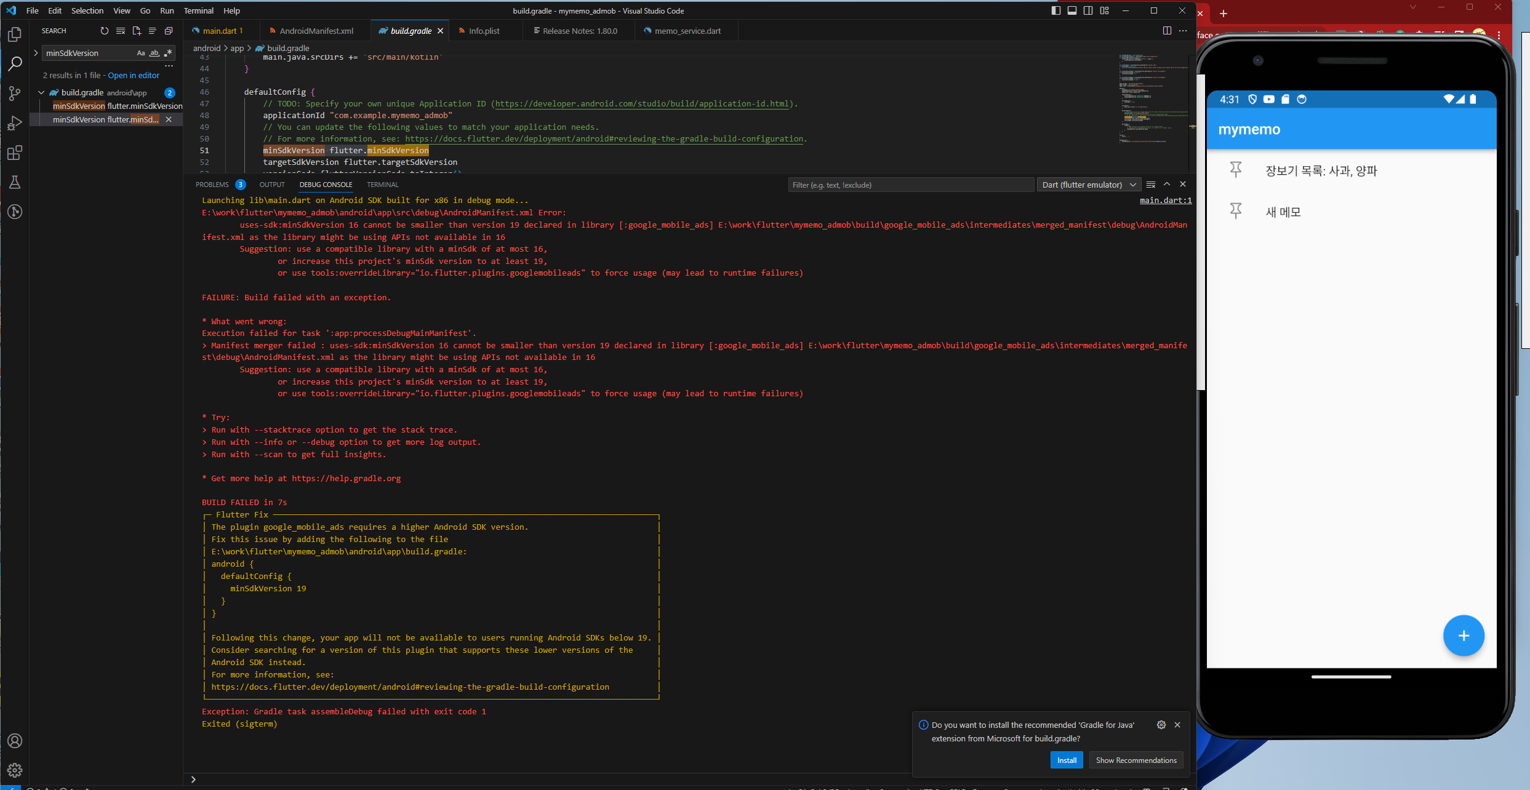Click the Install button for Gradle extension
Screen dimensions: 1530x790
1067,760
